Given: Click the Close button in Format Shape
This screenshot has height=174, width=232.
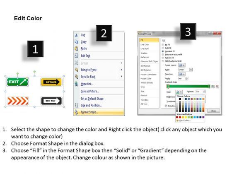Looking at the screenshot, I should [x=213, y=111].
